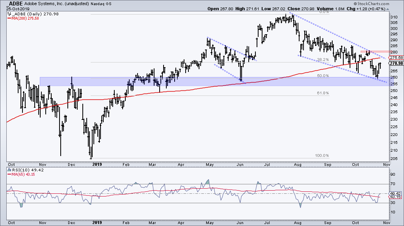Click the 2019 label under RSI panel
The image size is (404, 226).
(97, 223)
